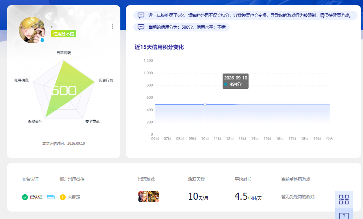
Task: Click the highlighted data point on 10日
Action: (x=205, y=105)
